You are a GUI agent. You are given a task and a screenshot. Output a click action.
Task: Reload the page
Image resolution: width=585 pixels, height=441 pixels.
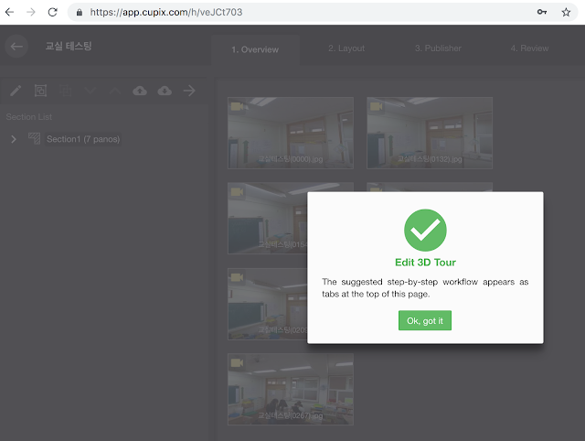[x=53, y=12]
